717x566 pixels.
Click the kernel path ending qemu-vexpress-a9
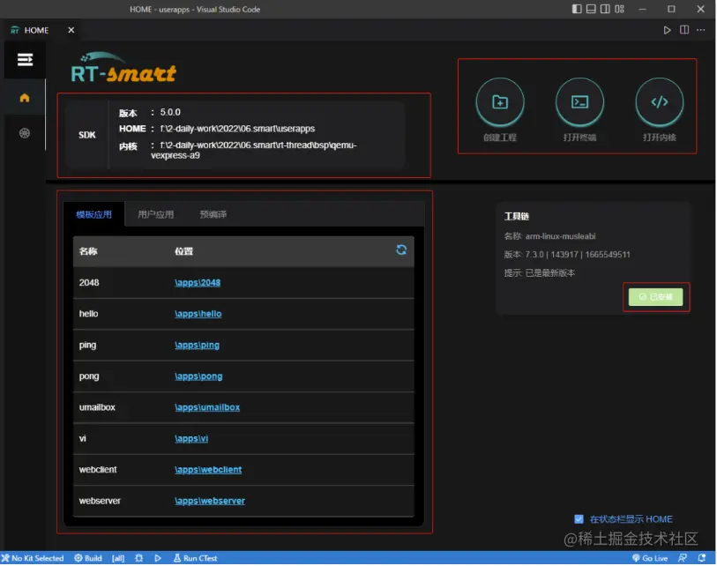pyautogui.click(x=254, y=150)
